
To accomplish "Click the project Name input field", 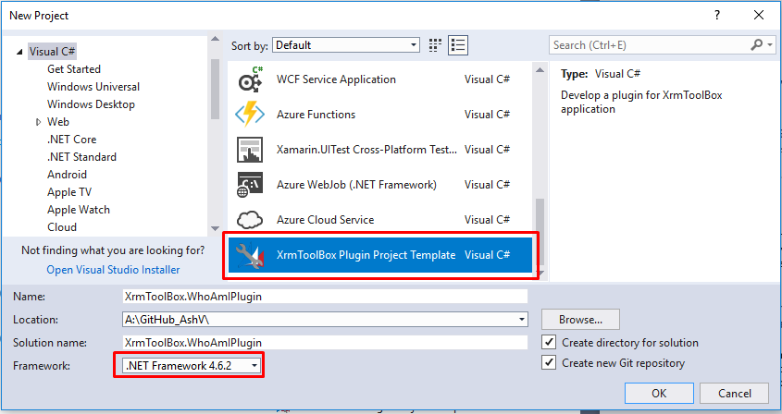I will pyautogui.click(x=325, y=297).
